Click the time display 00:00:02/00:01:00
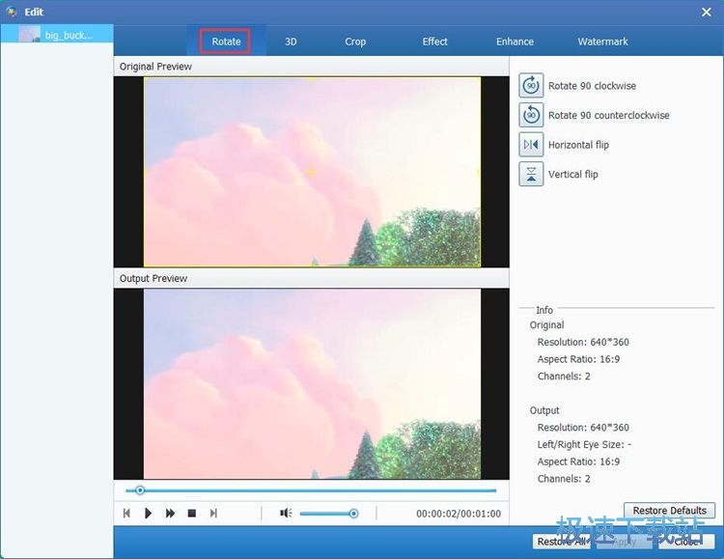Viewport: 724px width, 559px height. click(x=459, y=514)
